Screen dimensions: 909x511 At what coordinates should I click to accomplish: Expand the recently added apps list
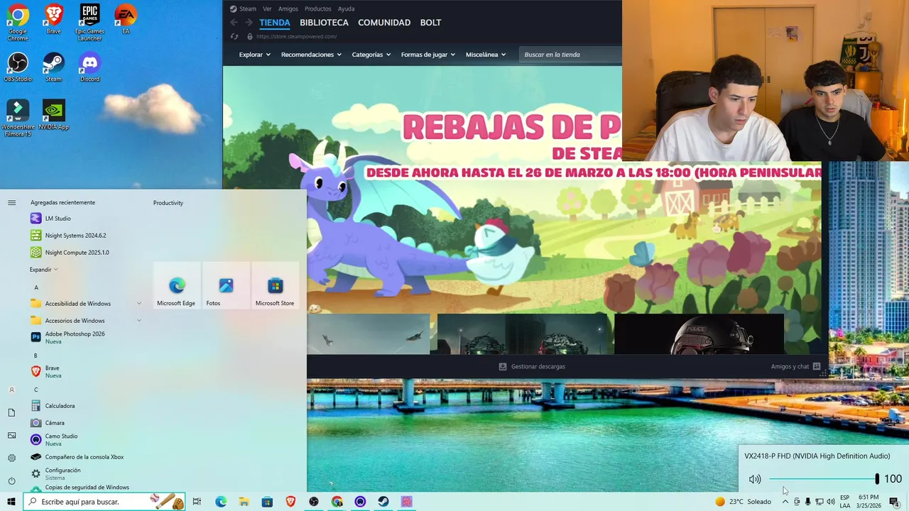43,270
